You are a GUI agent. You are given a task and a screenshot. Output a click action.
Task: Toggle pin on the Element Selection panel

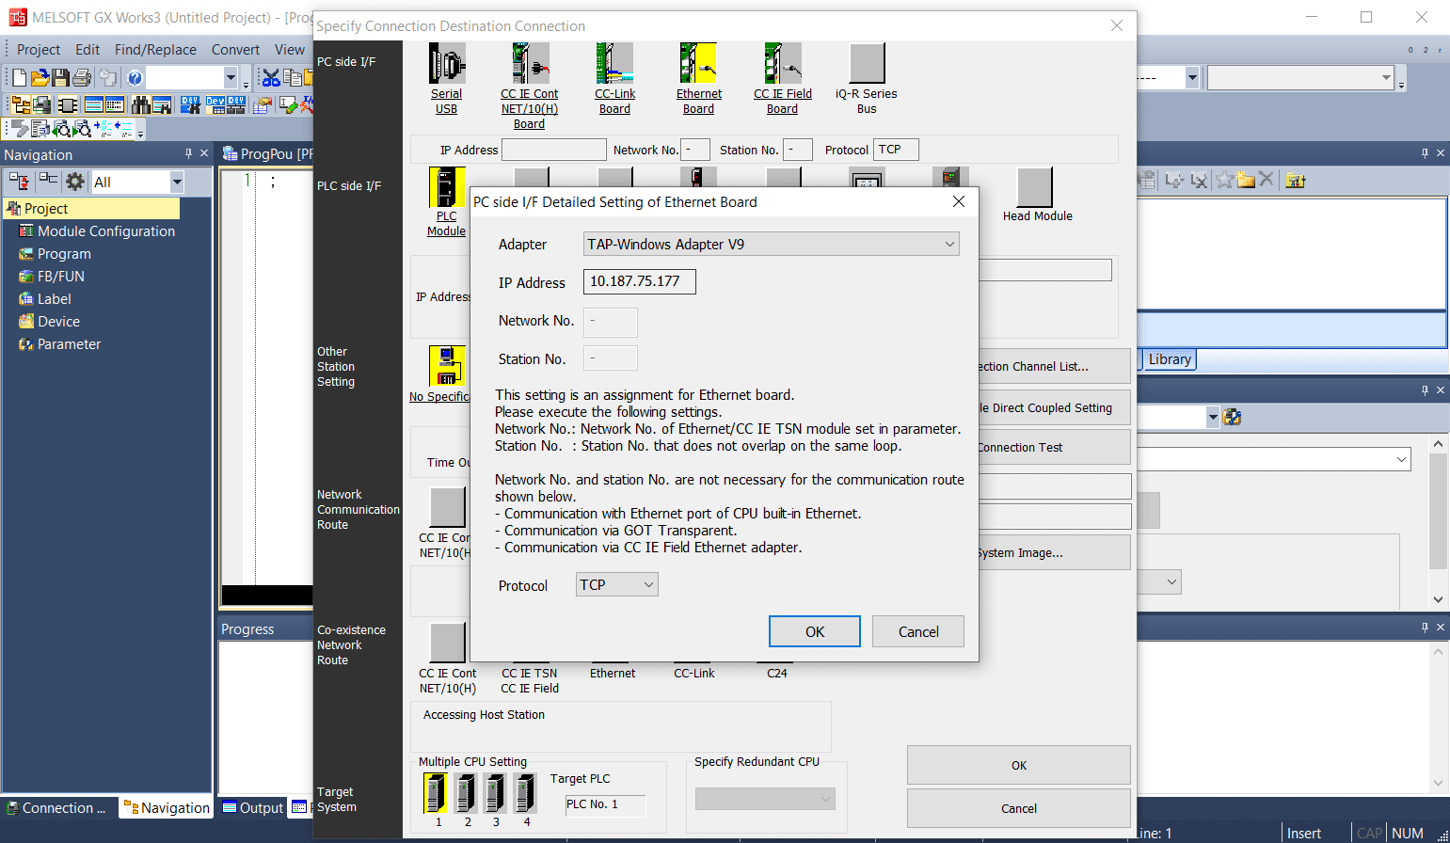[1425, 152]
